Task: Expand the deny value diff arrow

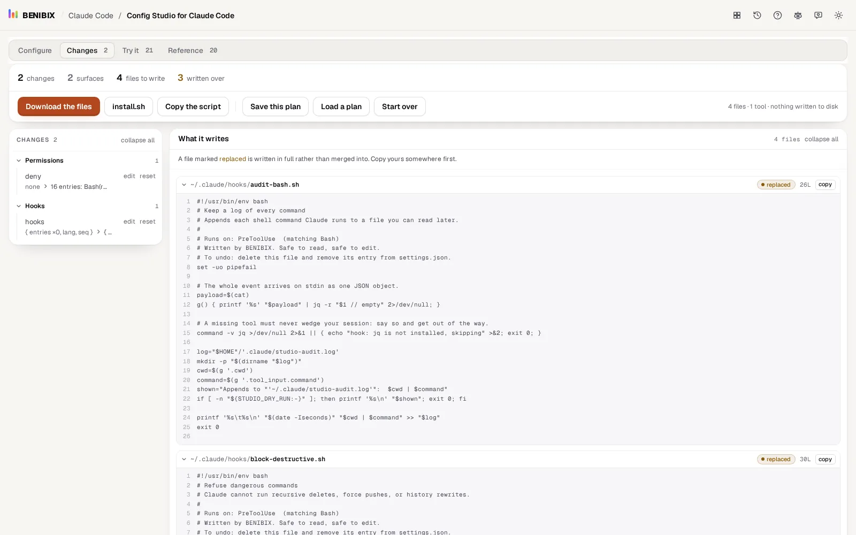Action: [45, 187]
